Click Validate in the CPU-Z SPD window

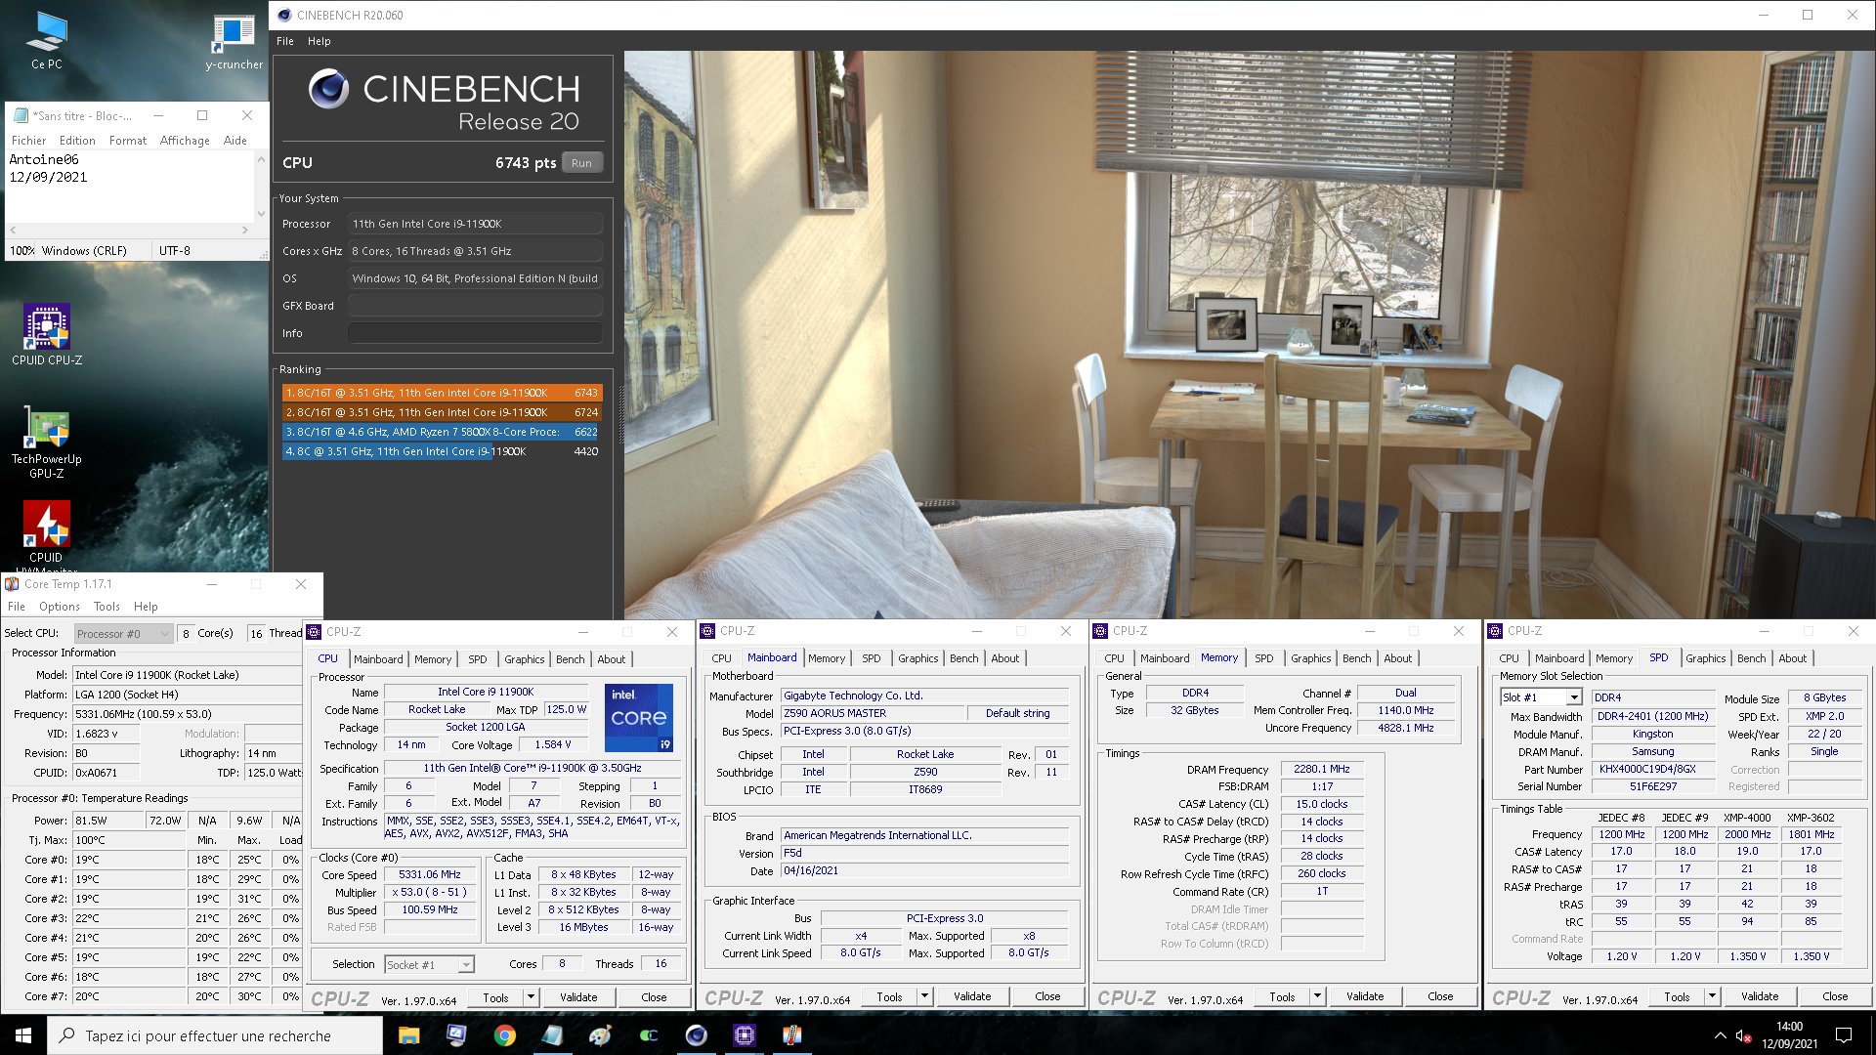(x=1760, y=996)
